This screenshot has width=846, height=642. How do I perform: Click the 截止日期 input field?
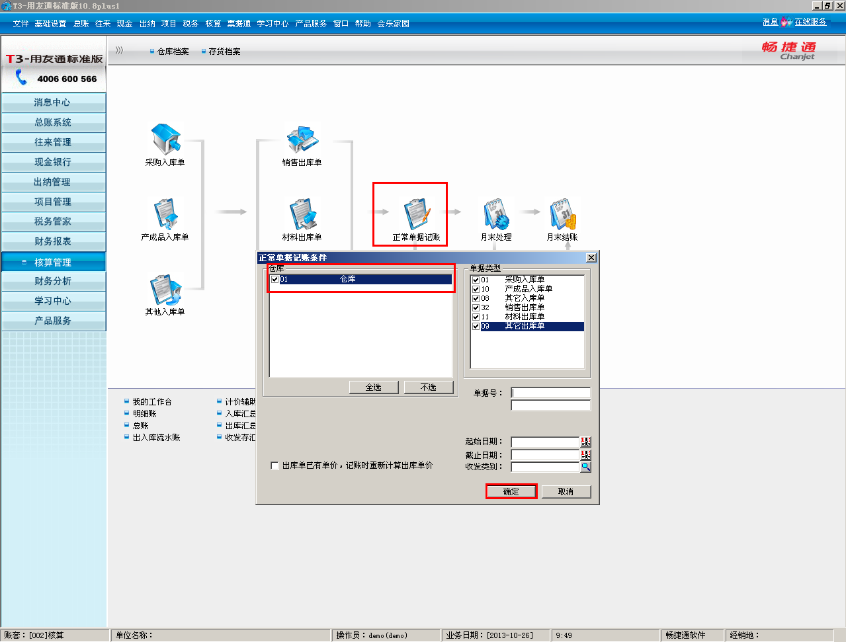(546, 455)
